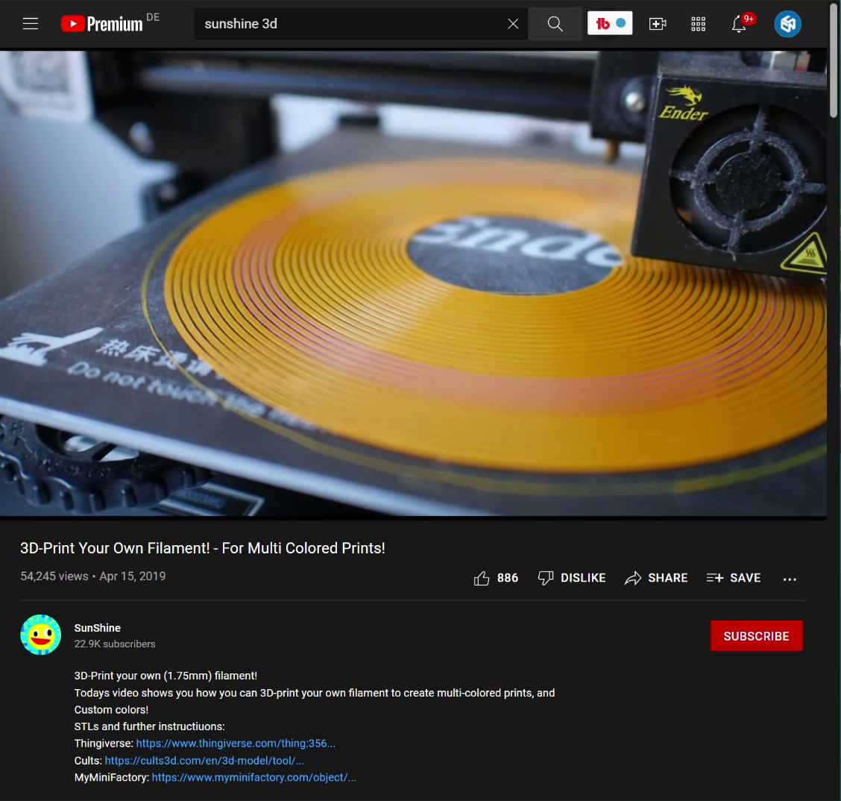Viewport: 841px width, 801px height.
Task: Like the video with thumbs up
Action: pos(482,578)
